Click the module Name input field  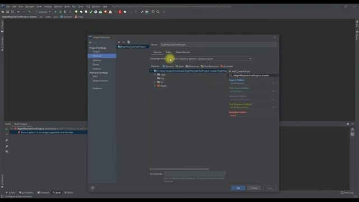[218, 45]
